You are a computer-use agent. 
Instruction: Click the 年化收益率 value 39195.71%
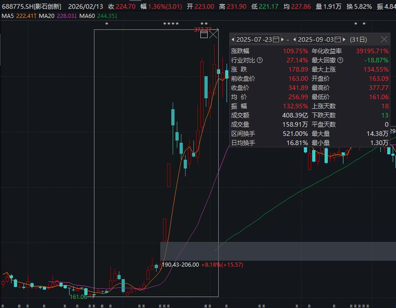point(372,51)
